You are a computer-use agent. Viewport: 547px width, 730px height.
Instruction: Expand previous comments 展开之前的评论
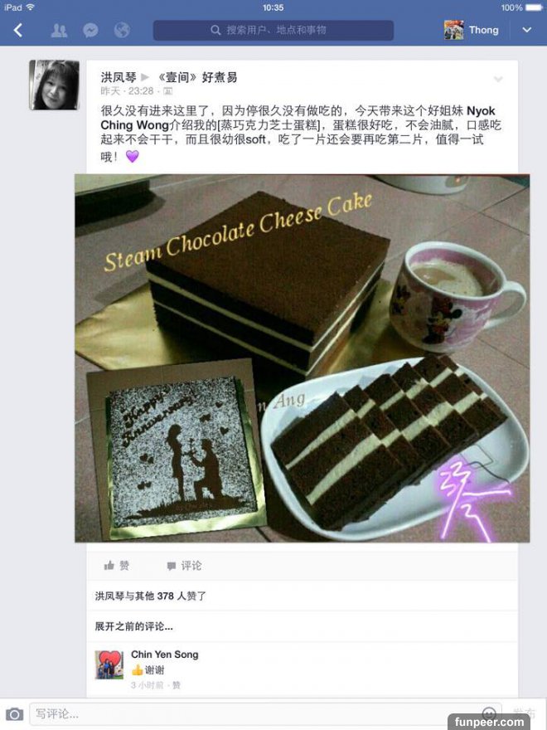pos(134,626)
